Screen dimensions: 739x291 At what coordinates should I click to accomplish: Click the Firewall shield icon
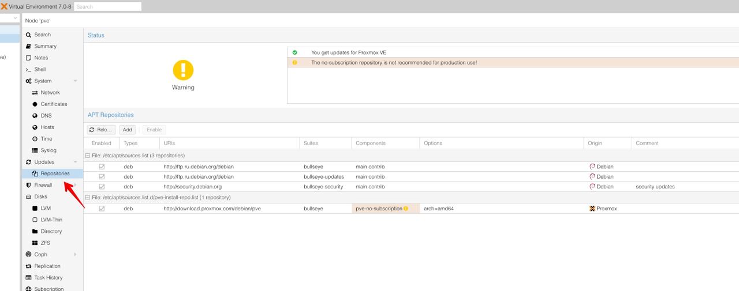pyautogui.click(x=28, y=185)
